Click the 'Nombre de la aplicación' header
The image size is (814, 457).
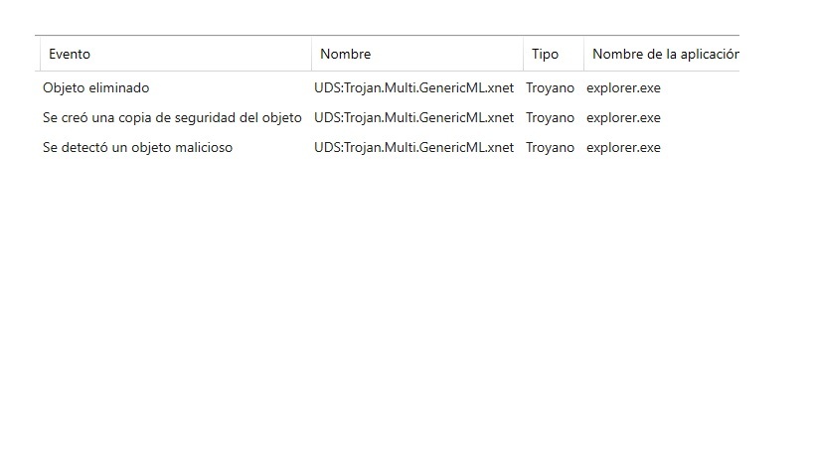pos(664,55)
